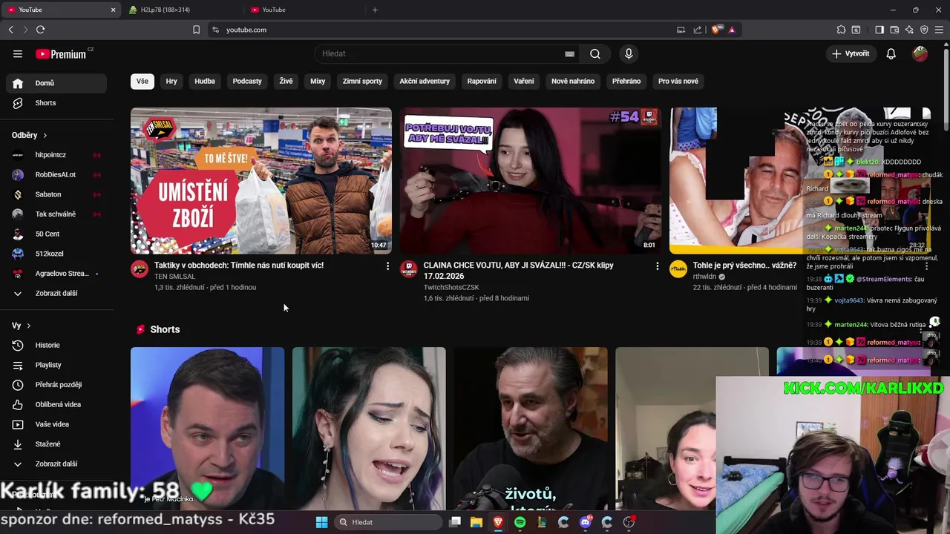Open the Vy section chevron

pyautogui.click(x=28, y=326)
